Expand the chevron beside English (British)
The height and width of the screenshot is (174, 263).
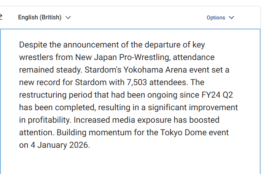coord(68,17)
